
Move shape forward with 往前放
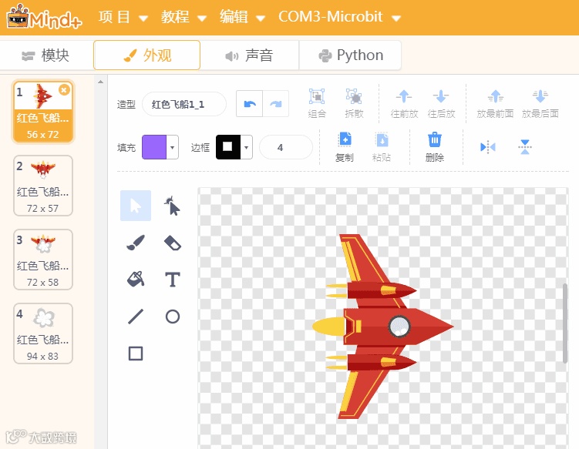404,103
